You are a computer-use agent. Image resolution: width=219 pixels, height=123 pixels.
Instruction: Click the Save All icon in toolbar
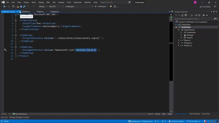tap(24, 6)
